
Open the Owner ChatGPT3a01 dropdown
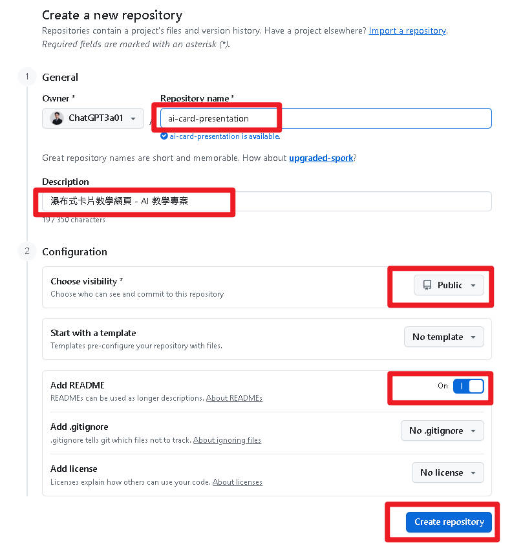pyautogui.click(x=93, y=118)
